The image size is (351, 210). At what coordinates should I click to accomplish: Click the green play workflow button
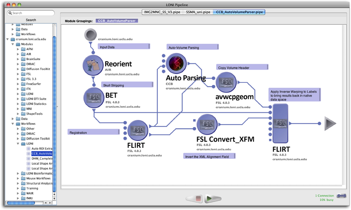213,198
